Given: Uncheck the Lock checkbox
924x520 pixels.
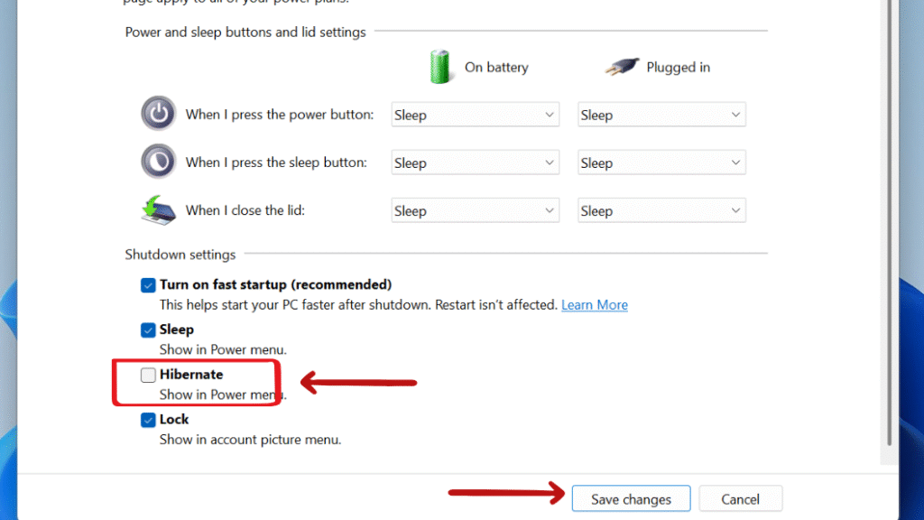Looking at the screenshot, I should coord(148,420).
